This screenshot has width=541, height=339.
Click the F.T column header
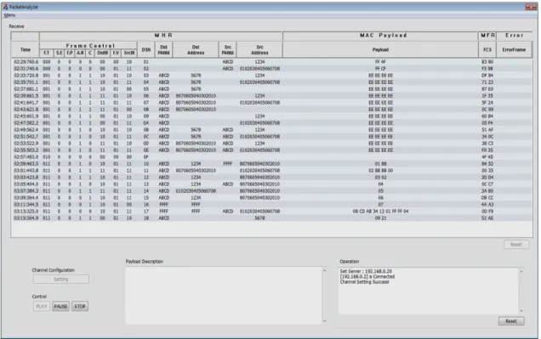tap(47, 53)
